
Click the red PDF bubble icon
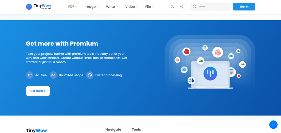pyautogui.click(x=186, y=52)
